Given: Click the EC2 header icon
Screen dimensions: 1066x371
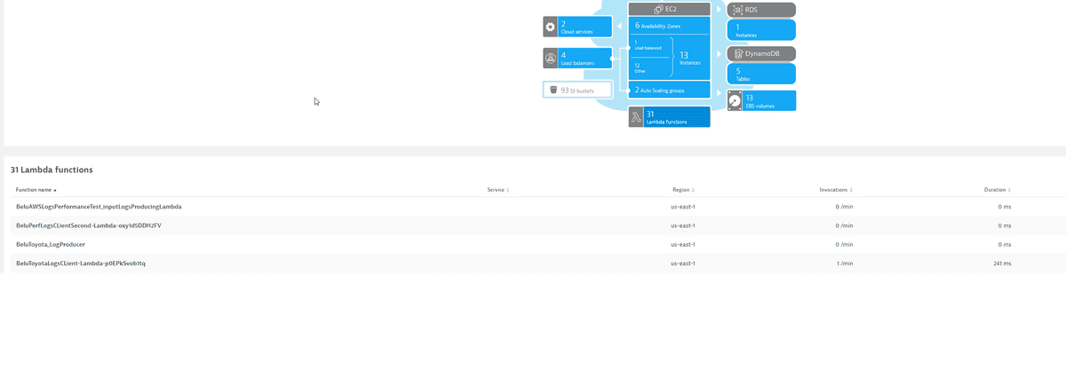Looking at the screenshot, I should point(659,9).
